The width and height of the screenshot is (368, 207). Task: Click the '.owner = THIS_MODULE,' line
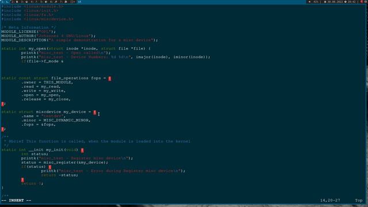(47, 82)
